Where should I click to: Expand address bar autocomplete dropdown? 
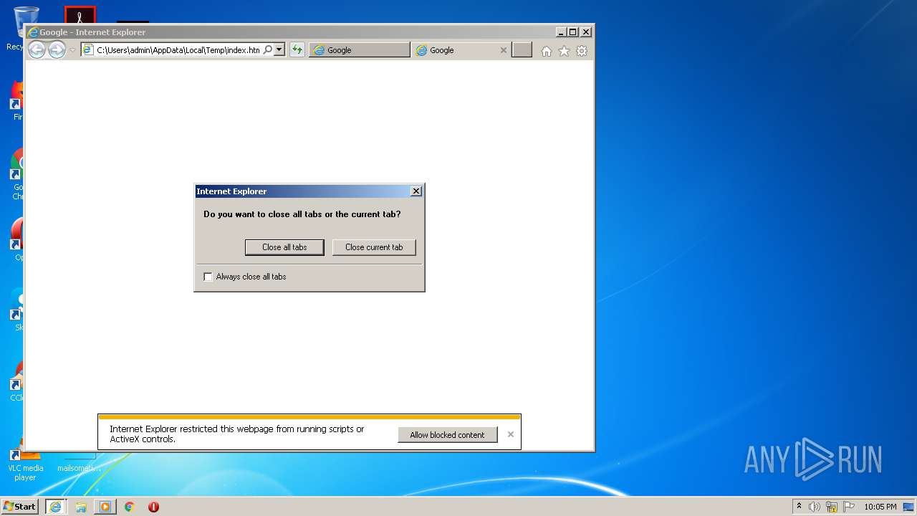click(x=279, y=49)
